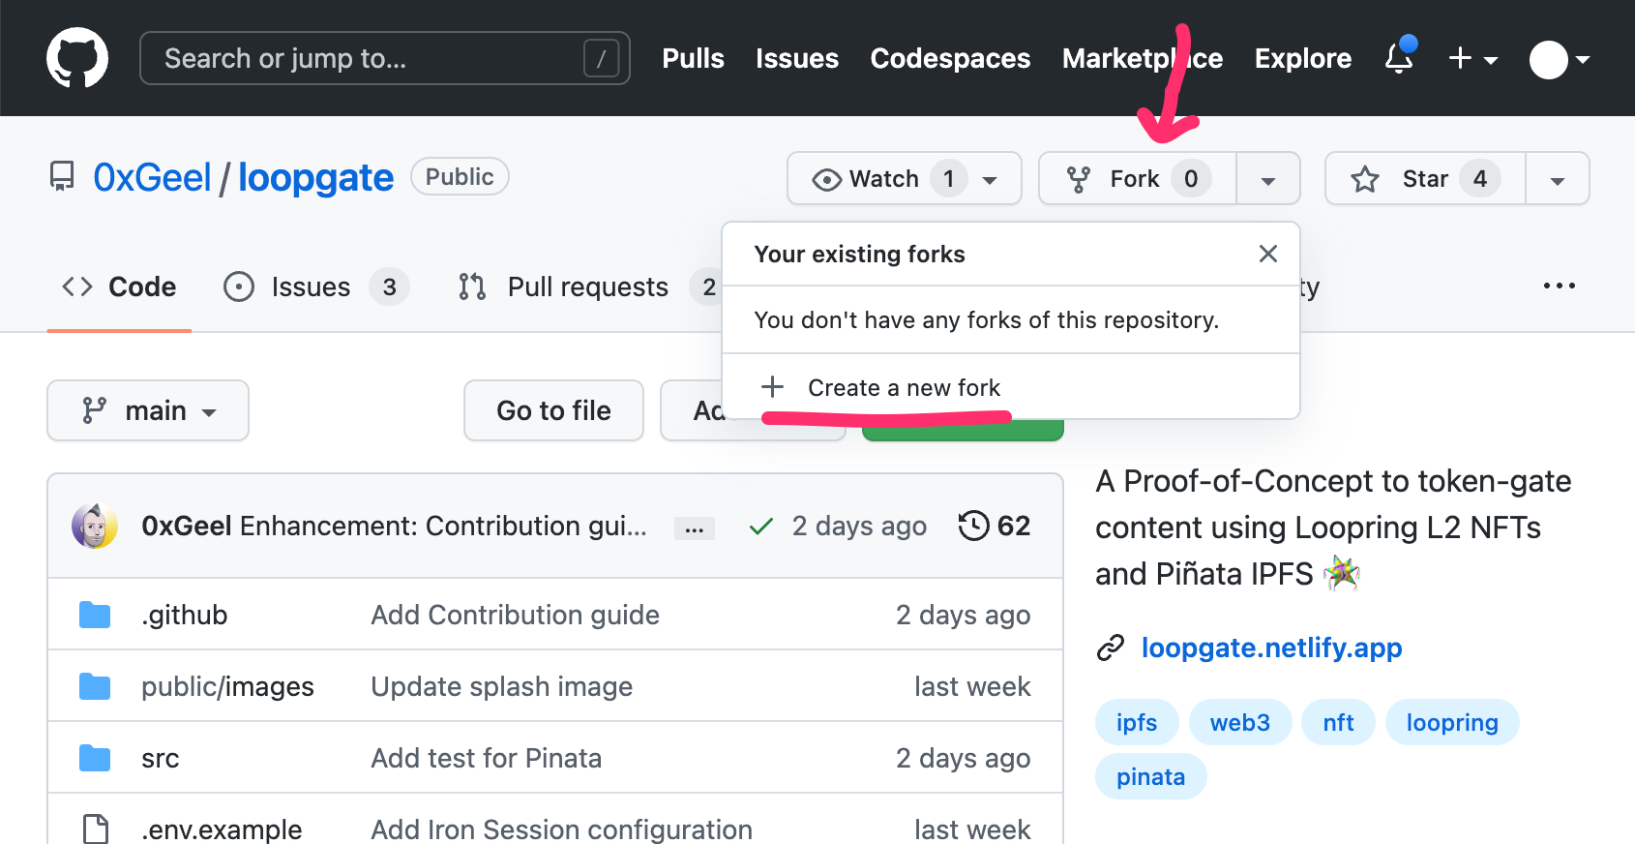Open the Watch notifications dropdown

click(x=905, y=178)
